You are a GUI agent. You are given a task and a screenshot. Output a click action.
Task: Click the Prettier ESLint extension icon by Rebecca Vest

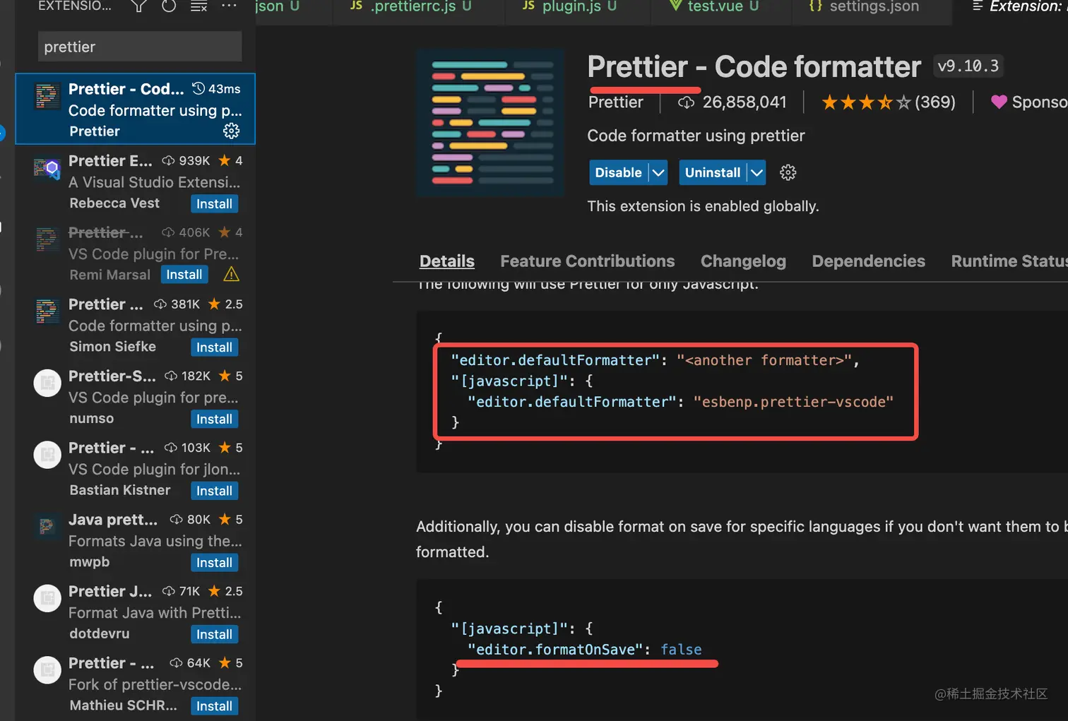47,169
